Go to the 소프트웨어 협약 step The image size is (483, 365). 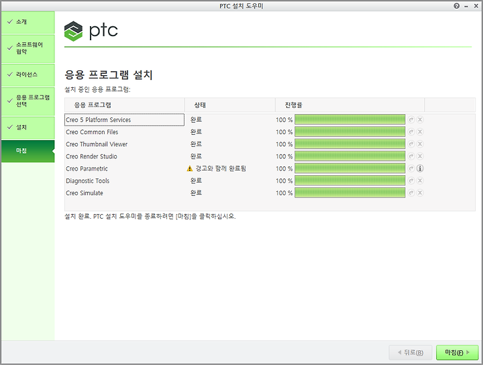tap(28, 48)
